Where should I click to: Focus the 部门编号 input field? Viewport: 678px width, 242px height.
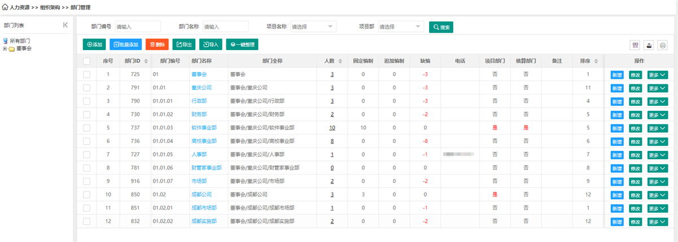138,26
